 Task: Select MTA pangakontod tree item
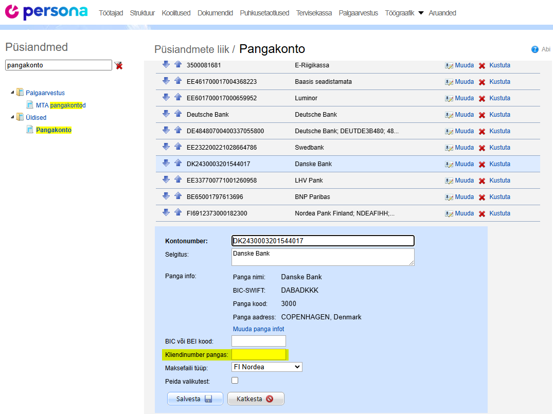coord(61,105)
